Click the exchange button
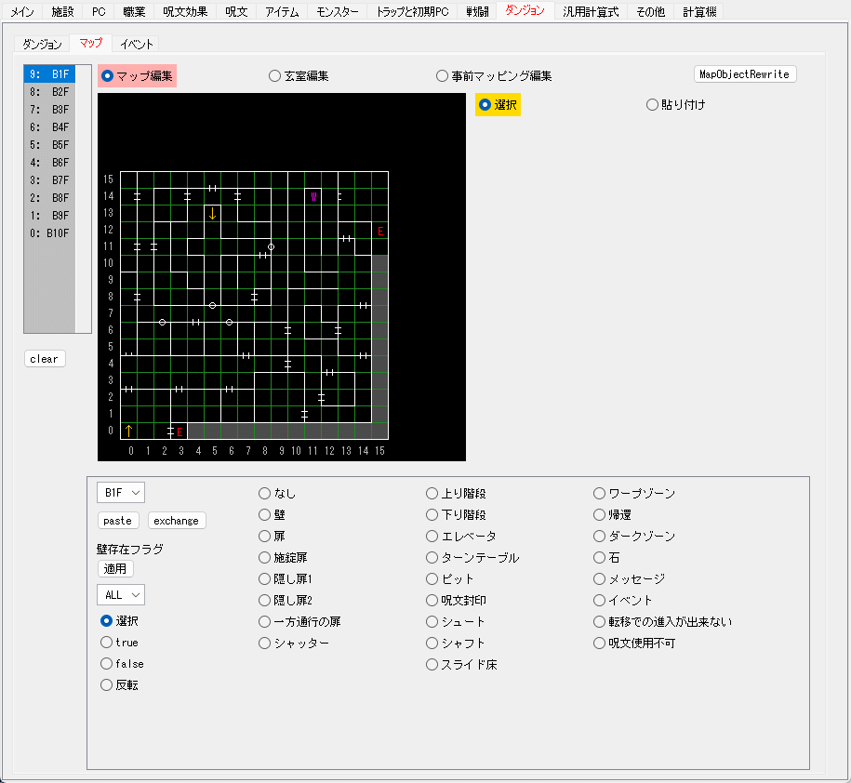This screenshot has height=783, width=851. click(x=177, y=521)
